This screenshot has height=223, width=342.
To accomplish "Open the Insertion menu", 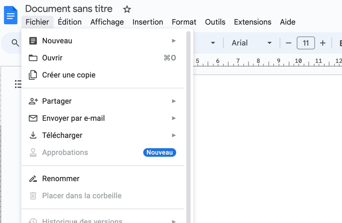I will pyautogui.click(x=148, y=22).
